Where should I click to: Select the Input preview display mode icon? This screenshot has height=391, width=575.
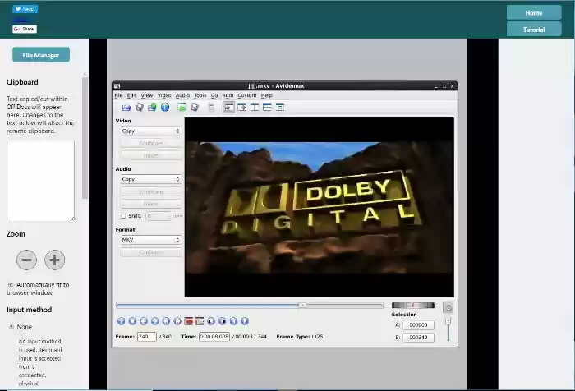point(228,108)
